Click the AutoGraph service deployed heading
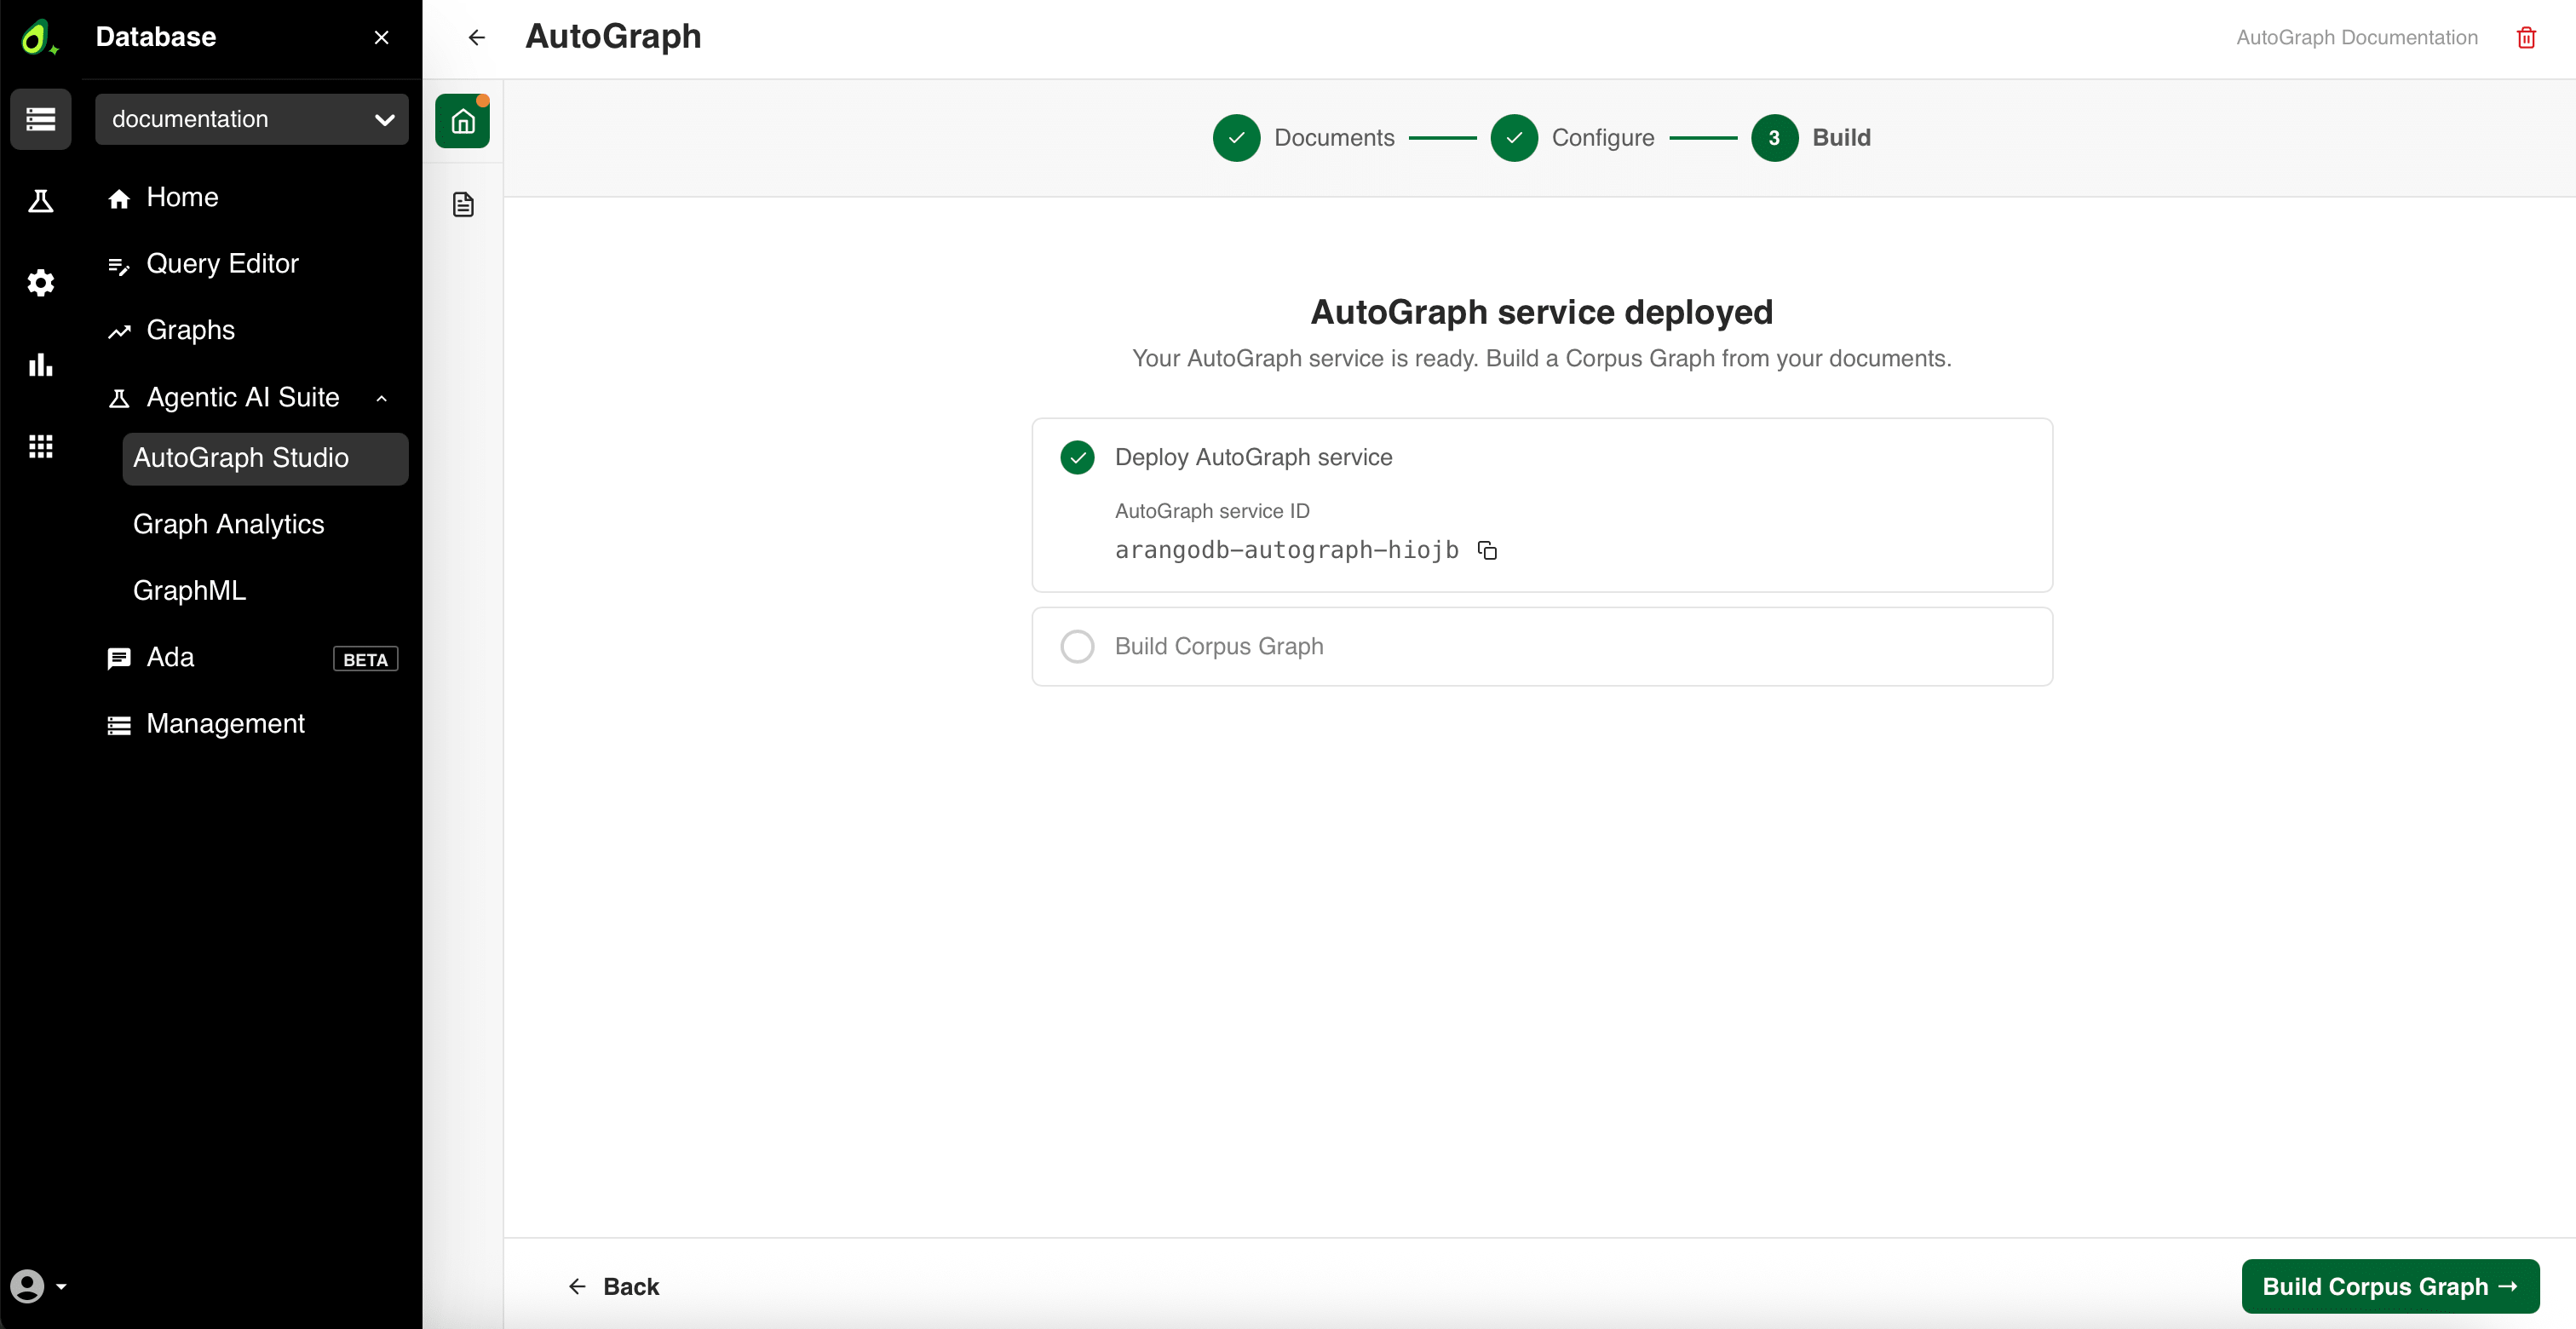The height and width of the screenshot is (1329, 2576). coord(1542,312)
